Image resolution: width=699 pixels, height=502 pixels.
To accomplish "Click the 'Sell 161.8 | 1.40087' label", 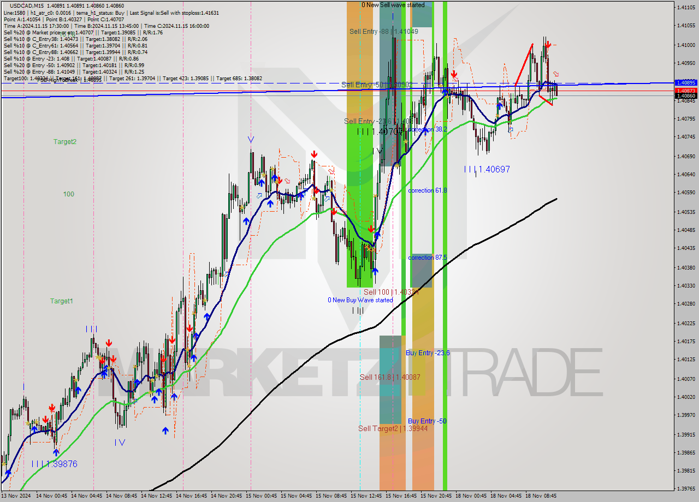I will pyautogui.click(x=390, y=377).
